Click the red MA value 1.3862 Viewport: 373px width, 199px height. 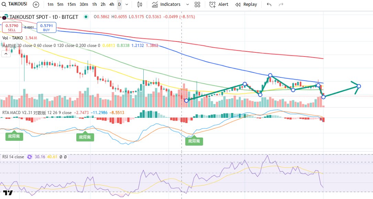click(x=152, y=46)
